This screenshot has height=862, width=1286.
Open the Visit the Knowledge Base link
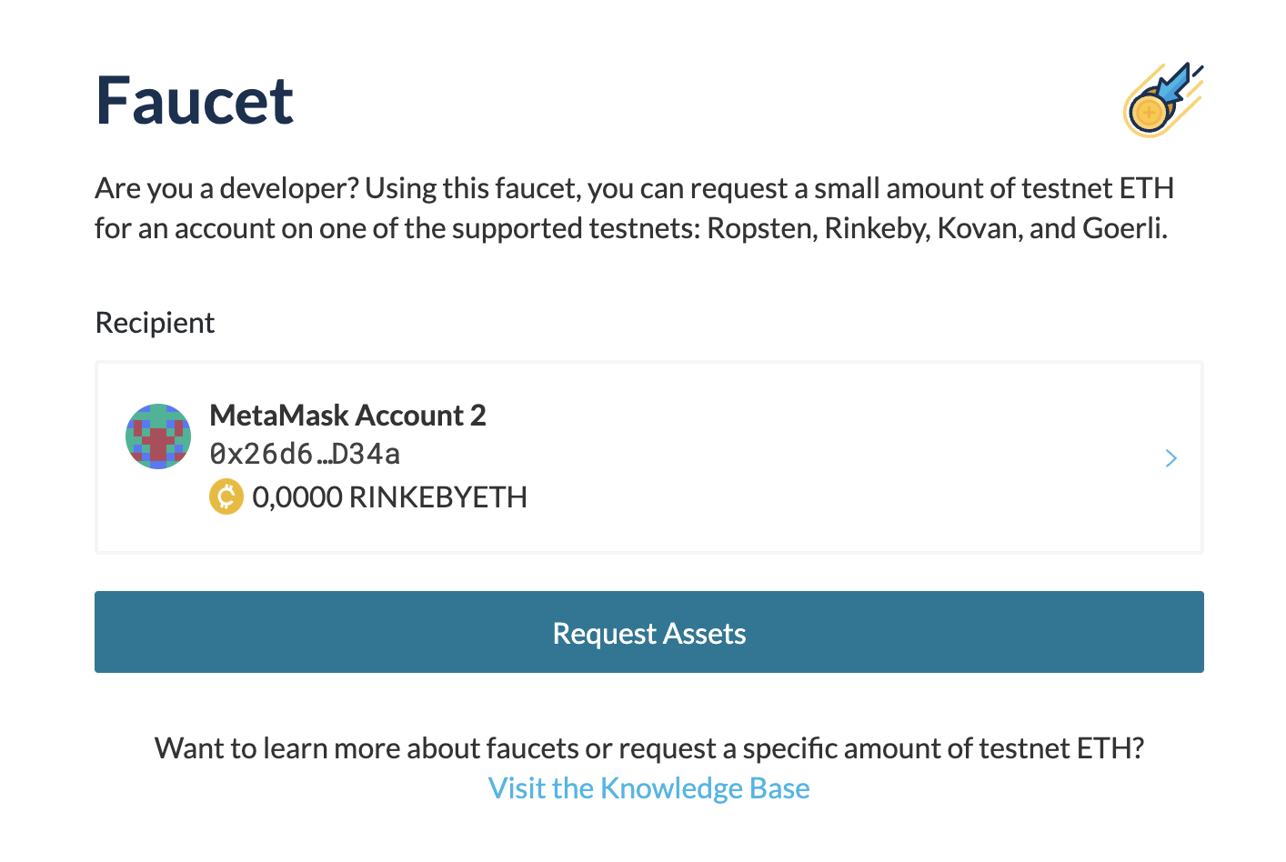pyautogui.click(x=648, y=788)
